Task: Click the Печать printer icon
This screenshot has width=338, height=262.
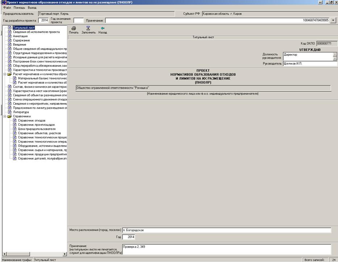Action: tap(74, 28)
